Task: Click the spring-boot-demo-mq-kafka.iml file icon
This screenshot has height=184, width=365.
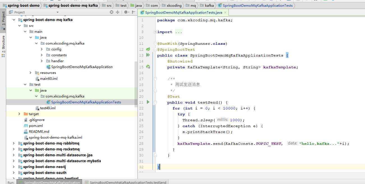Action: [26, 138]
